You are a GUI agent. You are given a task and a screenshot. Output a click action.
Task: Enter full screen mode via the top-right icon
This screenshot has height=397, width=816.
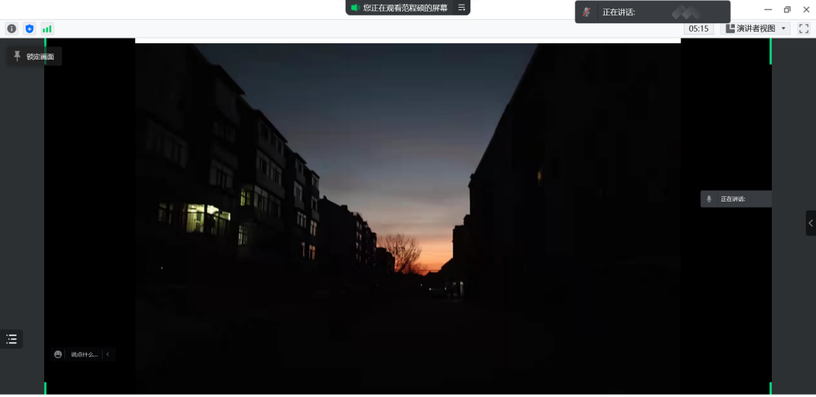click(804, 29)
